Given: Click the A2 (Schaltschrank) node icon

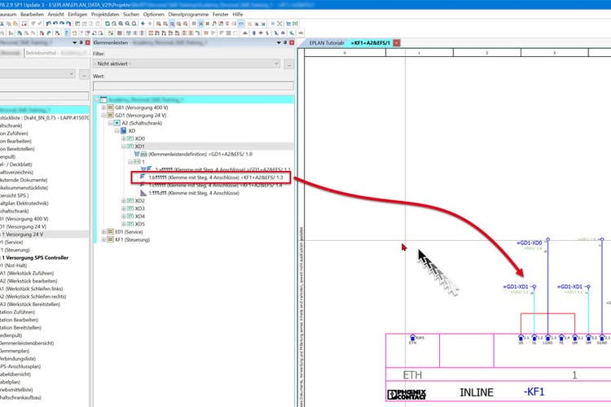Looking at the screenshot, I should (x=117, y=123).
